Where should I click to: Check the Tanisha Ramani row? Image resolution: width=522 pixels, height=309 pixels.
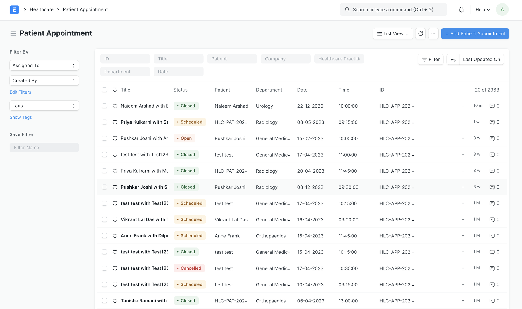tap(104, 301)
